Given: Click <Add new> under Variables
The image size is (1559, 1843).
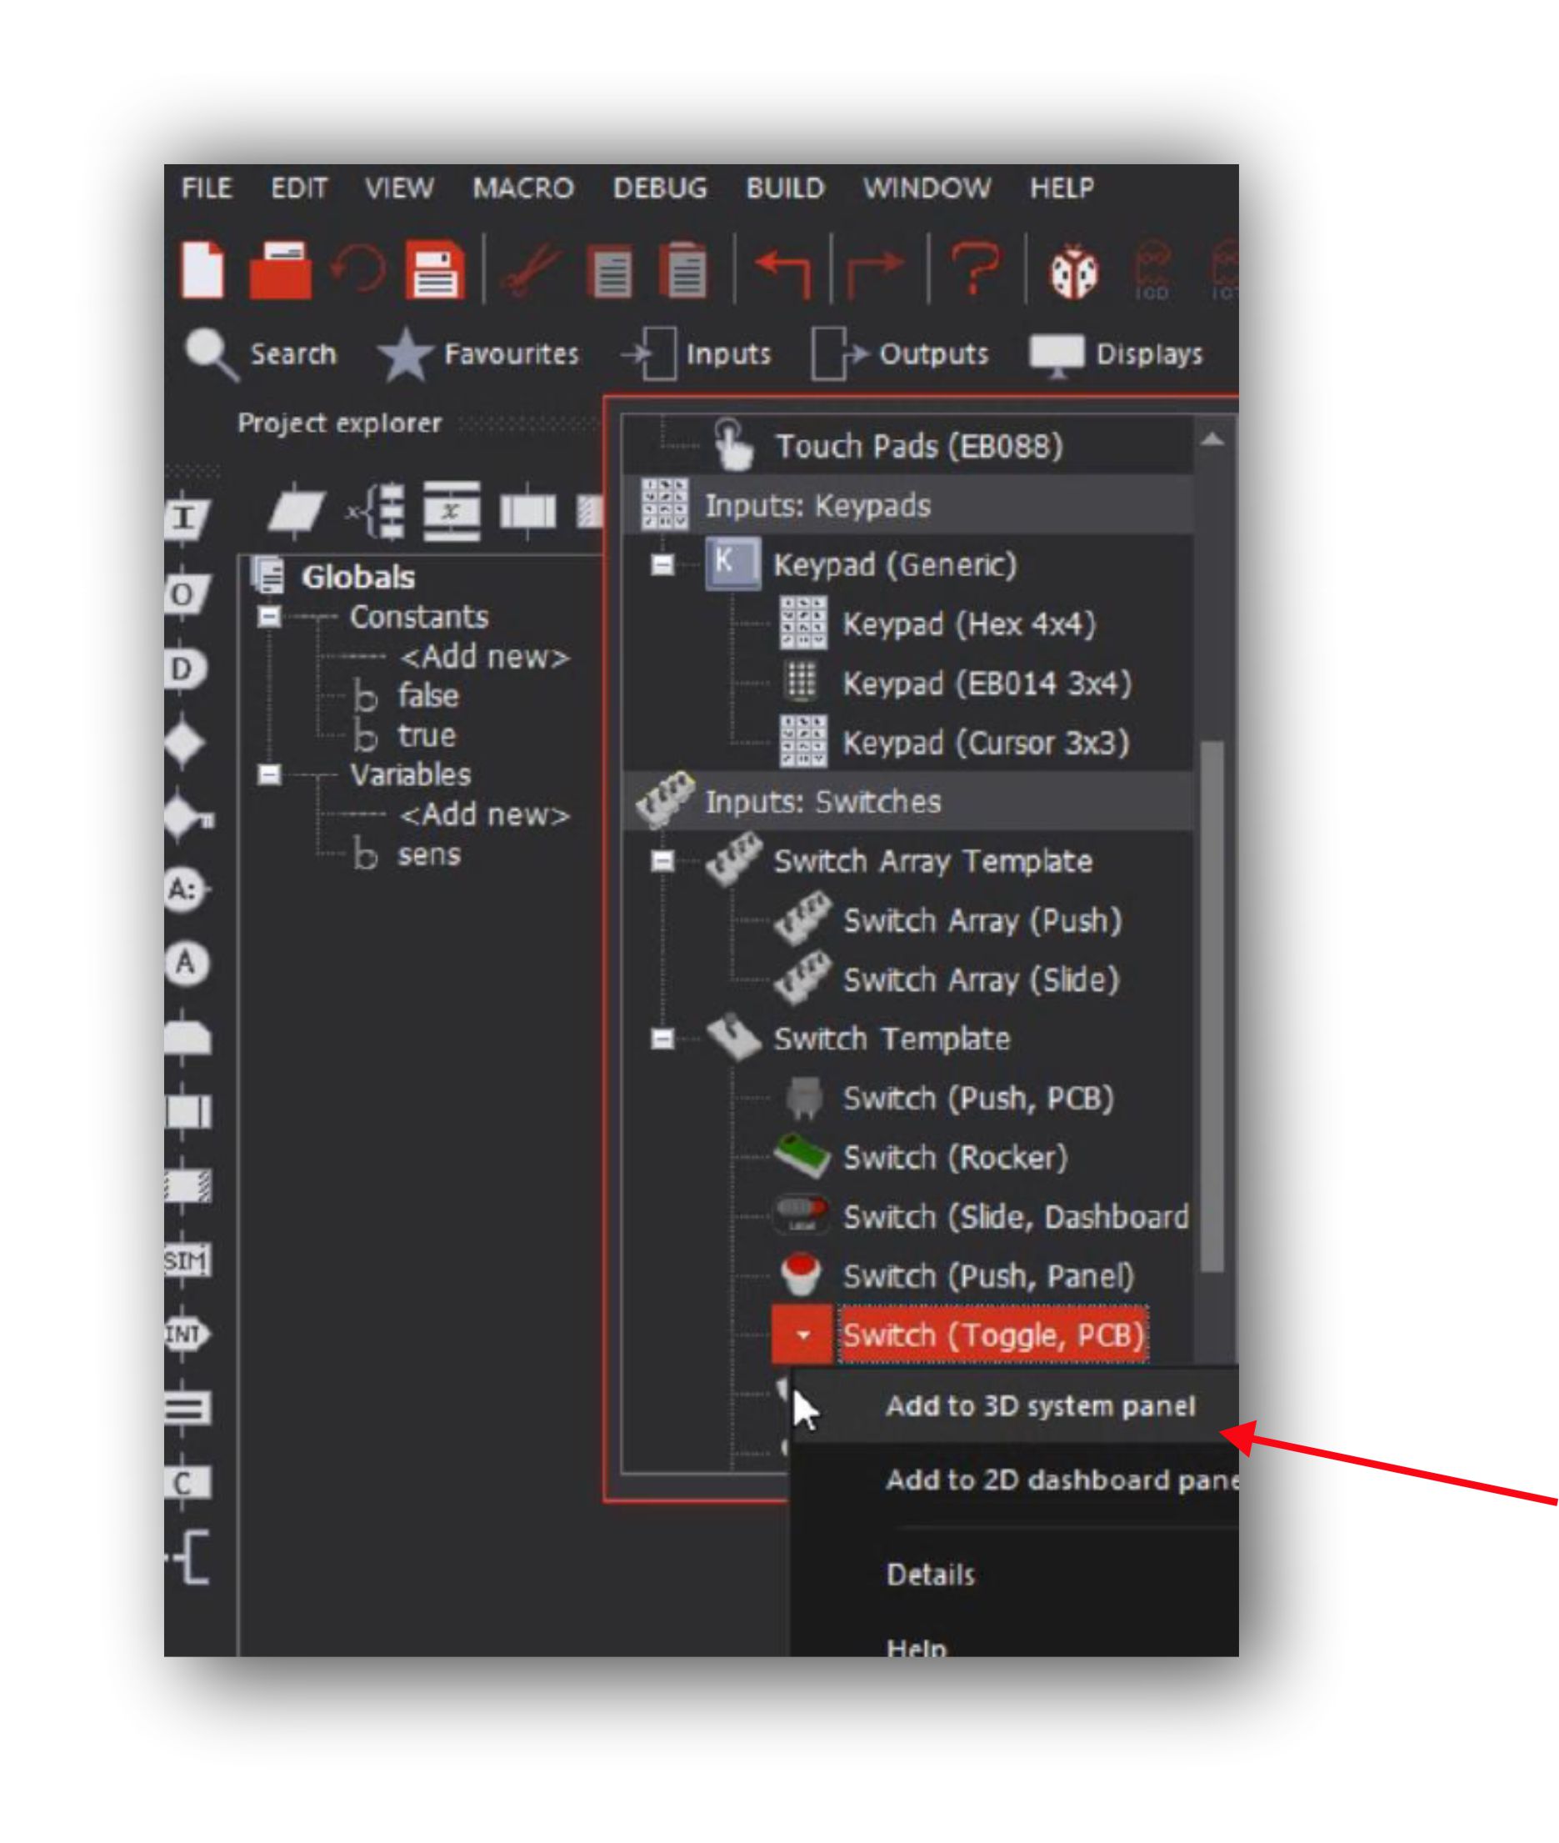Looking at the screenshot, I should click(x=484, y=814).
